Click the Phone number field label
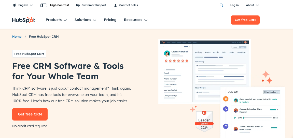This screenshot has width=293, height=138. [x=170, y=79]
